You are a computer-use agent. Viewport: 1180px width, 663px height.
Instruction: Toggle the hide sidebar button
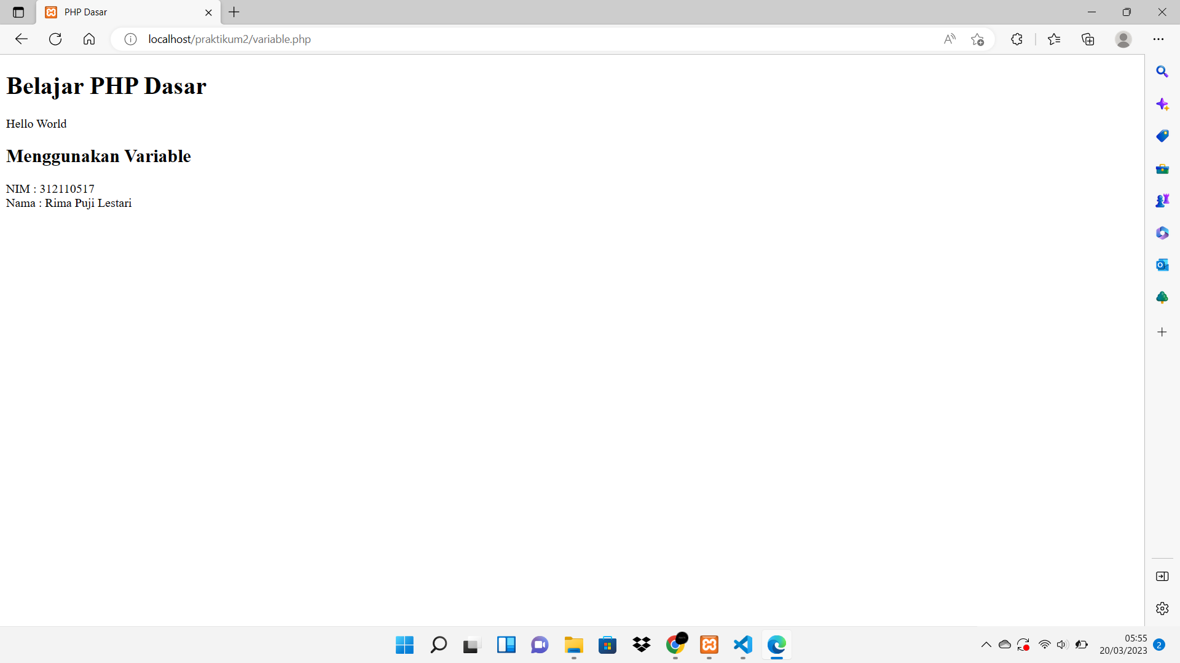1162,576
